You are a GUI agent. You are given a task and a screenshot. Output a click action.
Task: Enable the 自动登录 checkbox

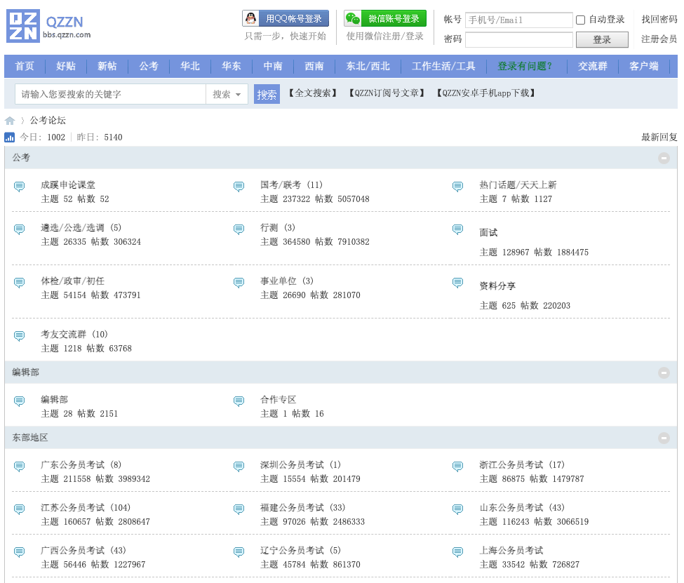coord(580,20)
